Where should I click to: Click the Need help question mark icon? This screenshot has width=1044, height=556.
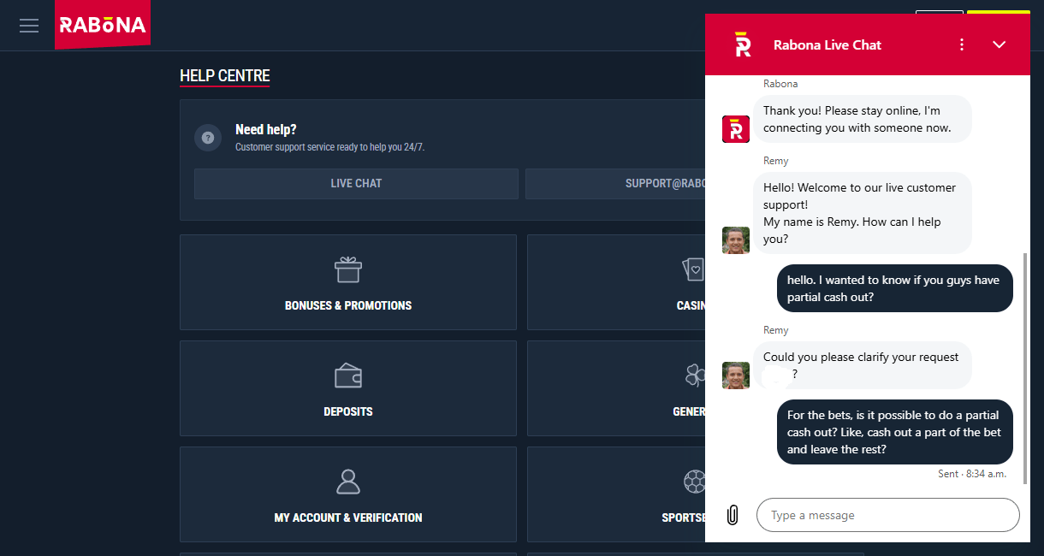point(208,138)
